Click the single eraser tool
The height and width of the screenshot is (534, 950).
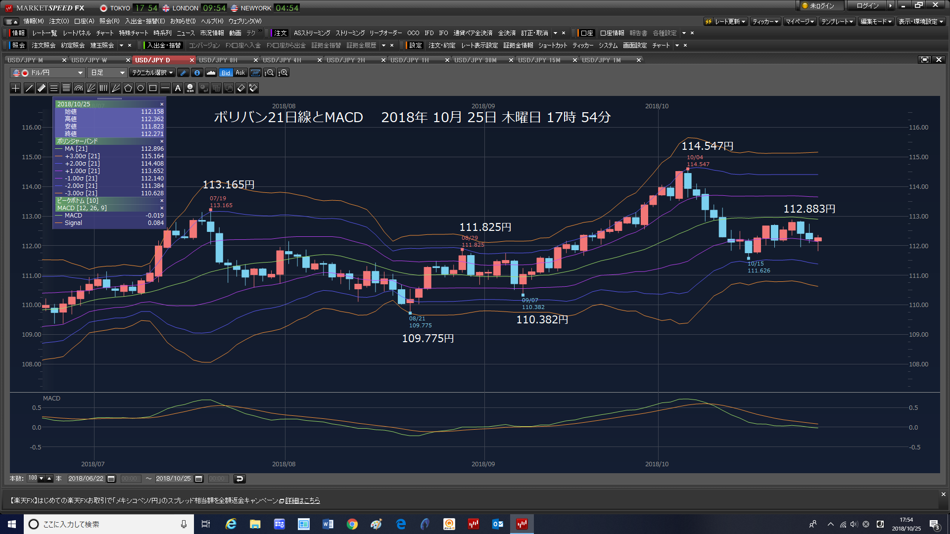point(241,88)
